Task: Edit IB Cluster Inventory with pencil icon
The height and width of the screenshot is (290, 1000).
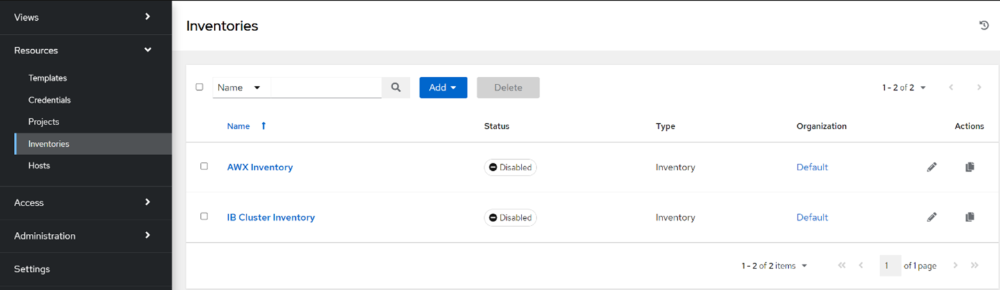Action: click(932, 217)
